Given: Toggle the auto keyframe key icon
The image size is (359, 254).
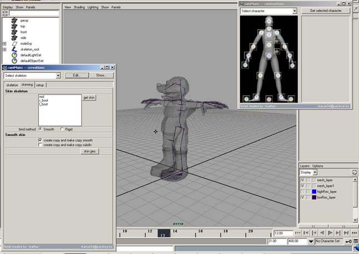Looking at the screenshot, I should click(348, 241).
